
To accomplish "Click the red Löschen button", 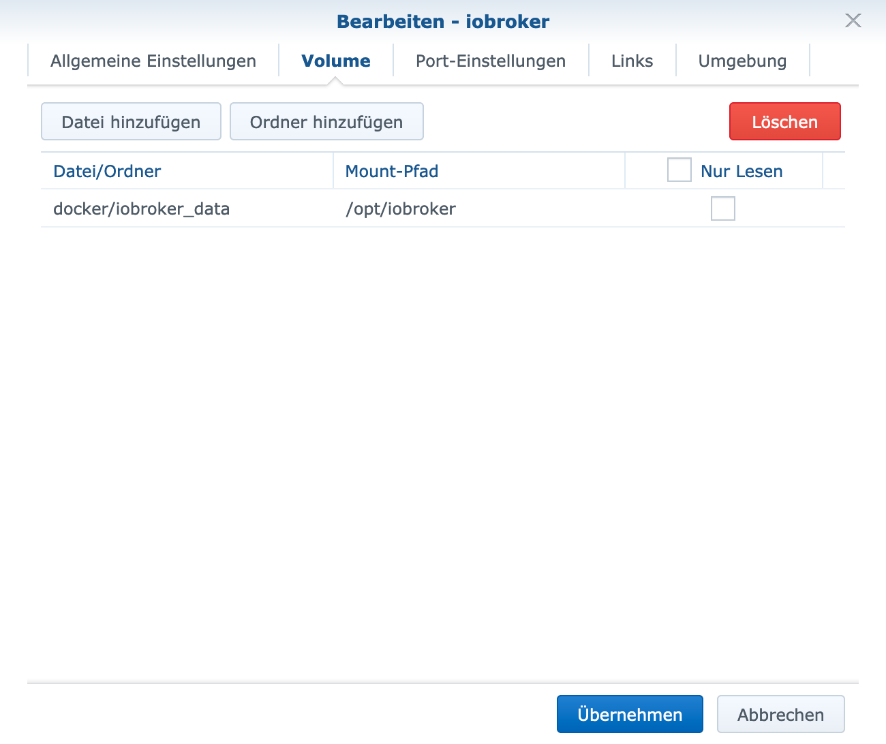I will (784, 121).
